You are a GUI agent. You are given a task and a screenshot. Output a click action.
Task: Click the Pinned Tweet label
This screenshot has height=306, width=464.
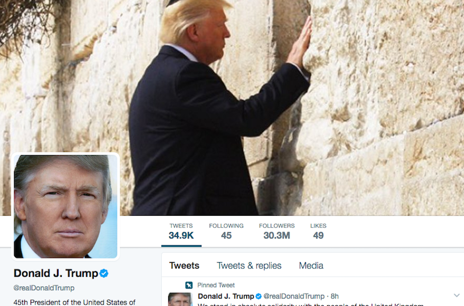[x=216, y=285]
